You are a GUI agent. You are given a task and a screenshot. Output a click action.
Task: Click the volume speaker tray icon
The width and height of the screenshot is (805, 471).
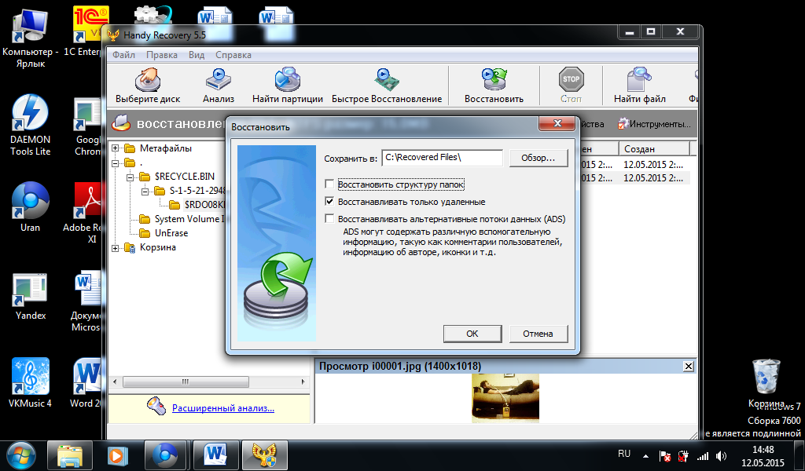722,456
